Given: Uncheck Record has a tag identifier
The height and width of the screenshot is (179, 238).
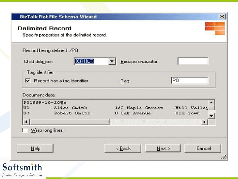Looking at the screenshot, I should tap(28, 81).
